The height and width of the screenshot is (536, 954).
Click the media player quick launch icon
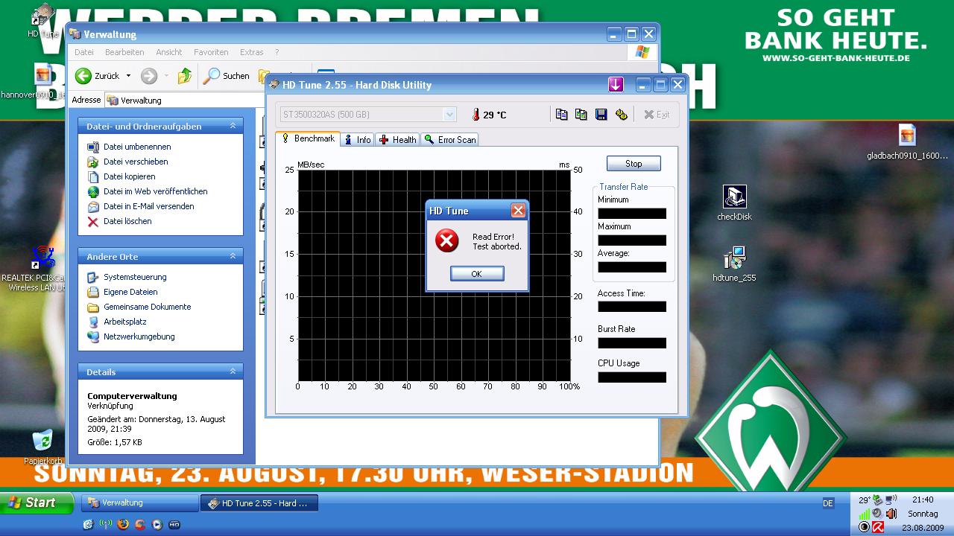157,524
